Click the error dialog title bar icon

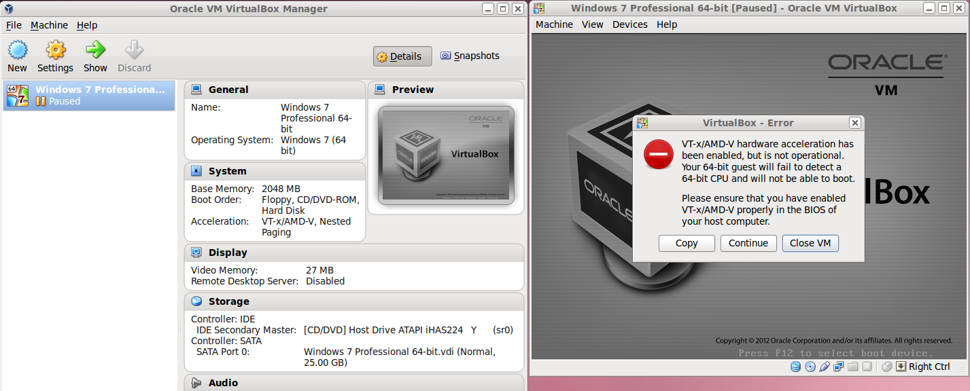[642, 123]
